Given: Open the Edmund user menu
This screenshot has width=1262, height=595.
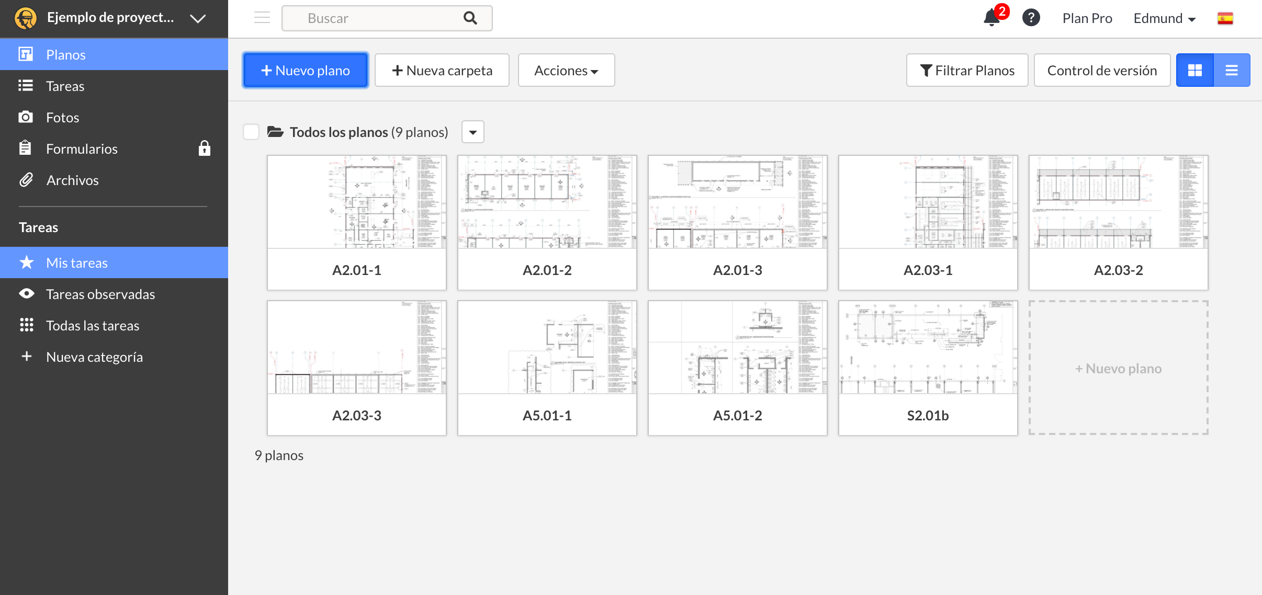Looking at the screenshot, I should [x=1164, y=18].
